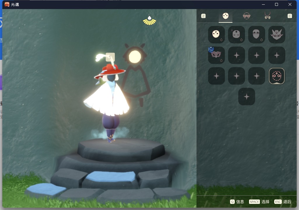Click the winged light cape energy fan icon
299x210 pixels.
coord(149,21)
